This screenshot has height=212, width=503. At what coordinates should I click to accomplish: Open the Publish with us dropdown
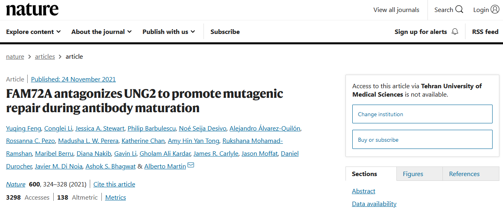coord(169,32)
